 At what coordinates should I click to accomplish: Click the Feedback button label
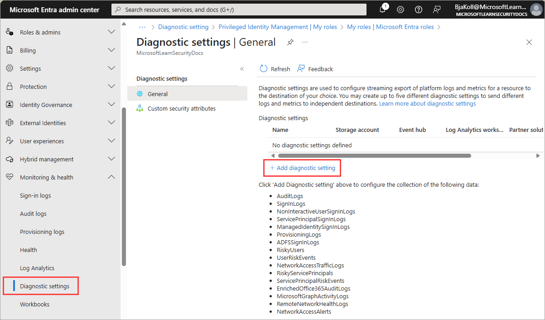tap(321, 69)
